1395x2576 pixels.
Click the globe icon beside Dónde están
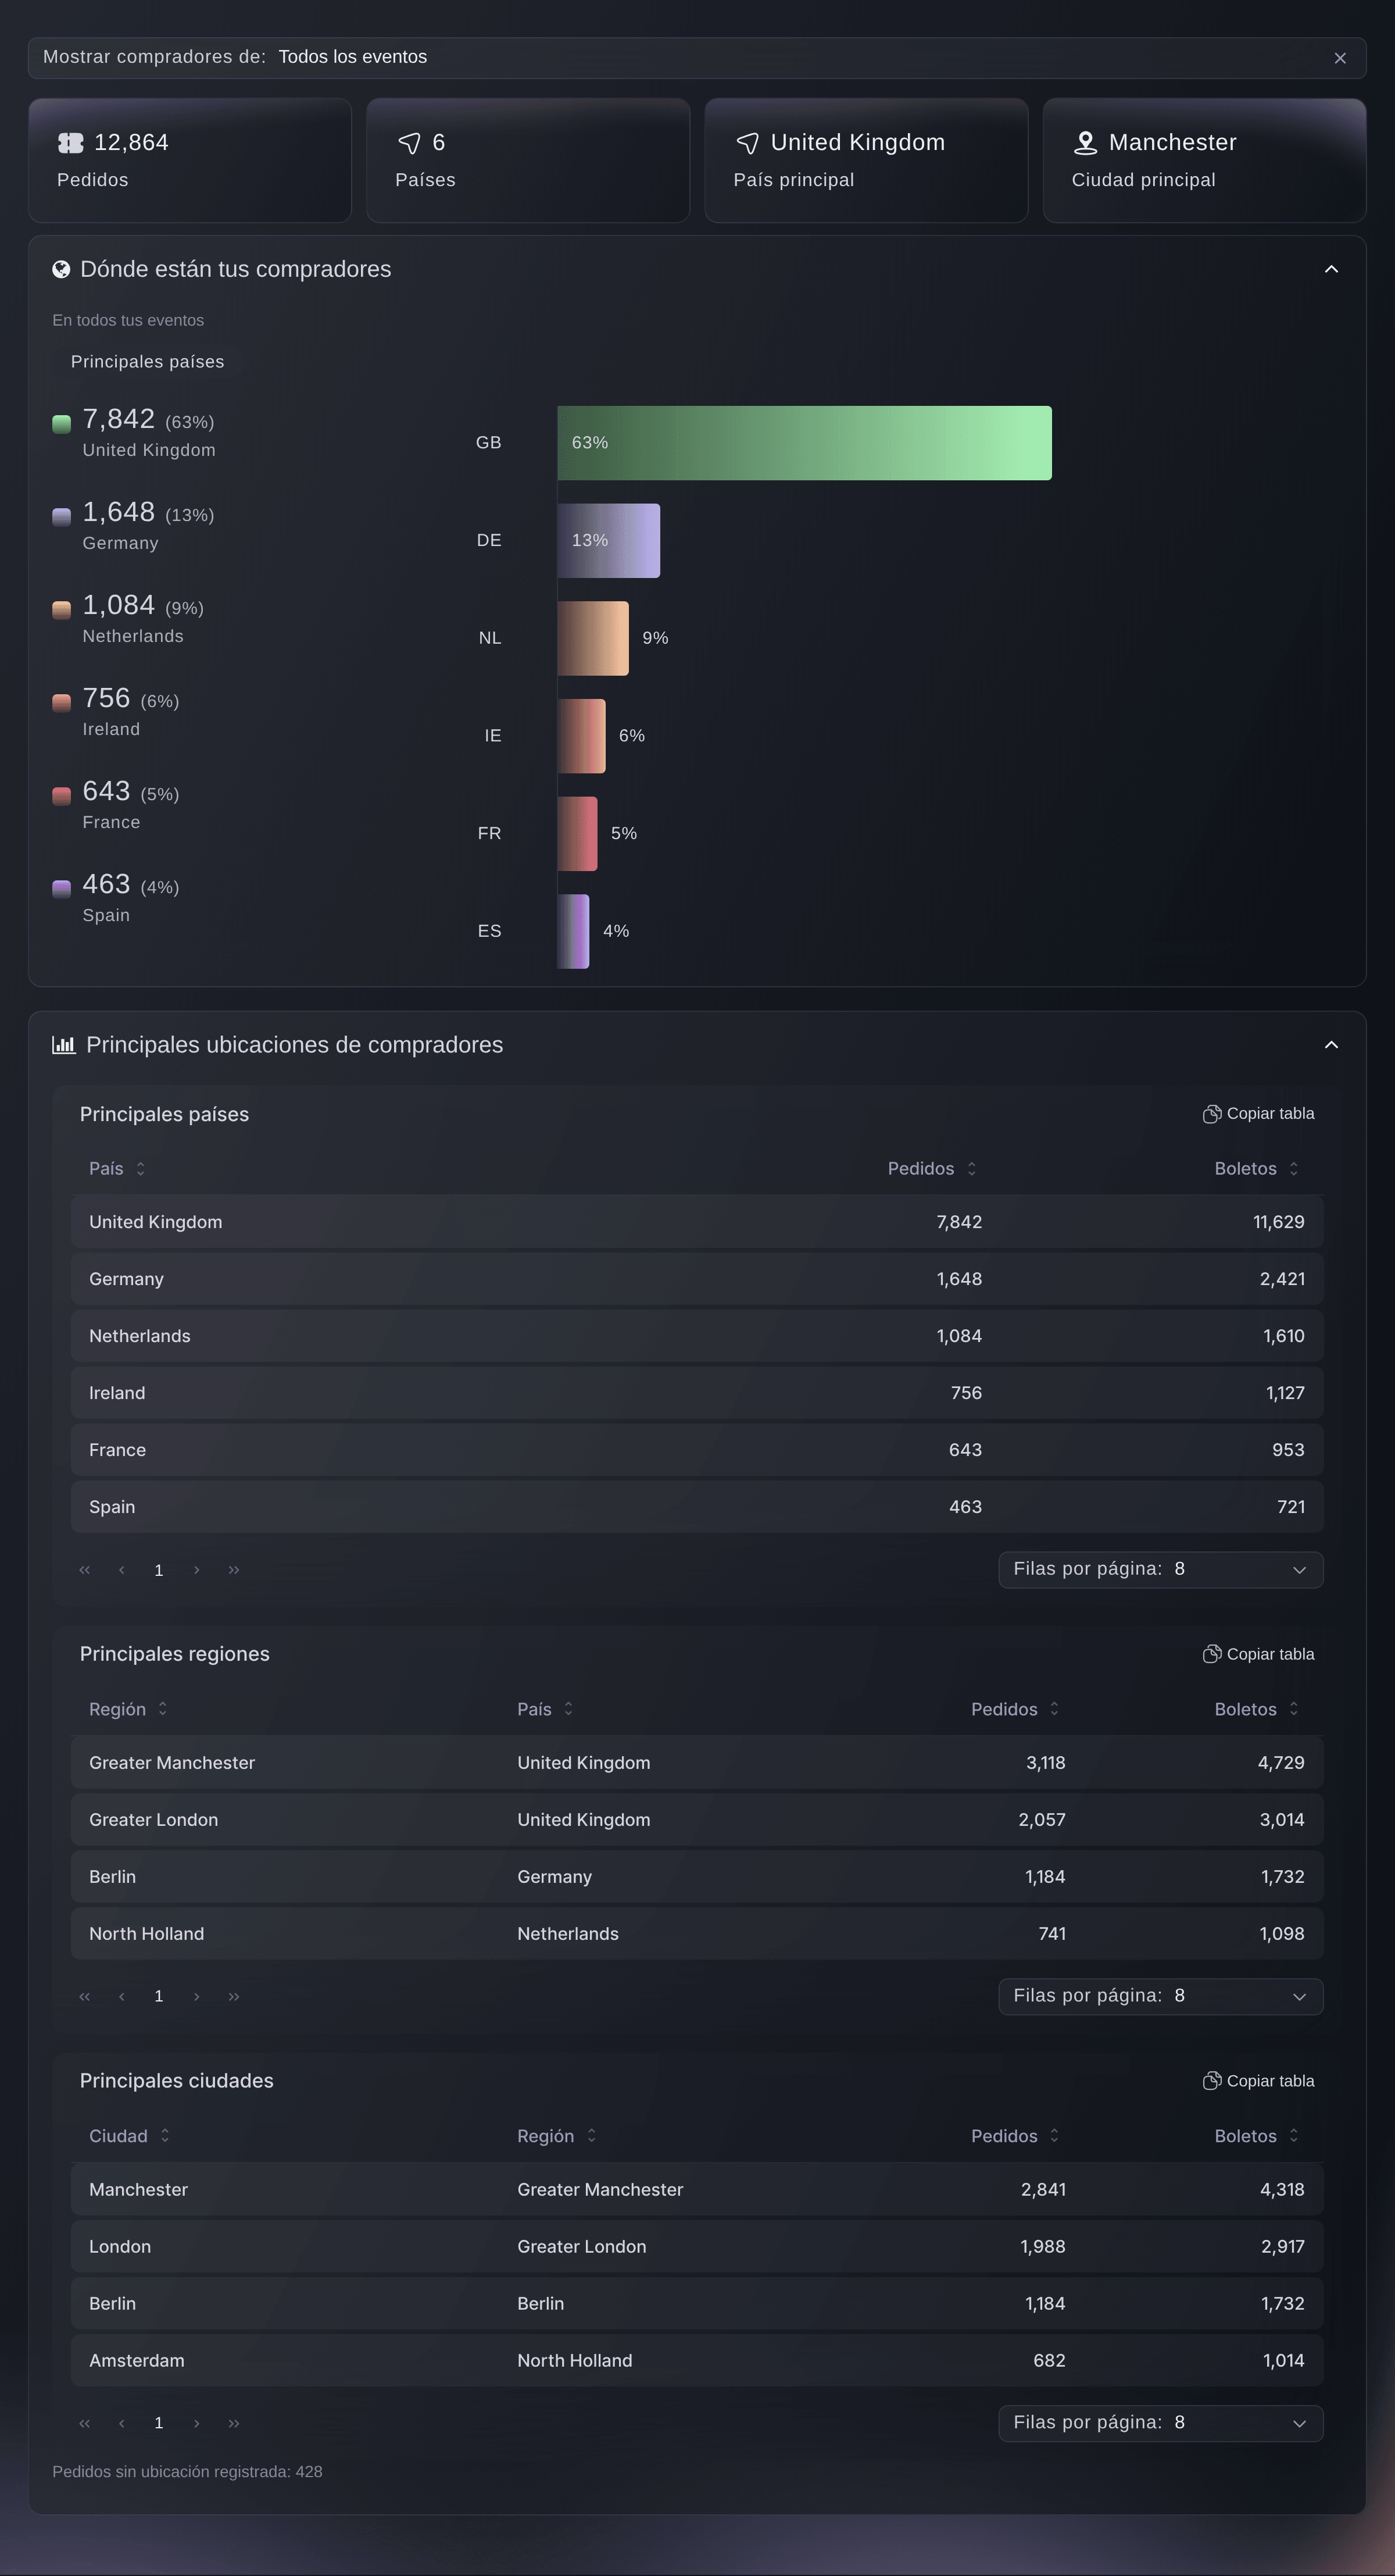click(61, 269)
